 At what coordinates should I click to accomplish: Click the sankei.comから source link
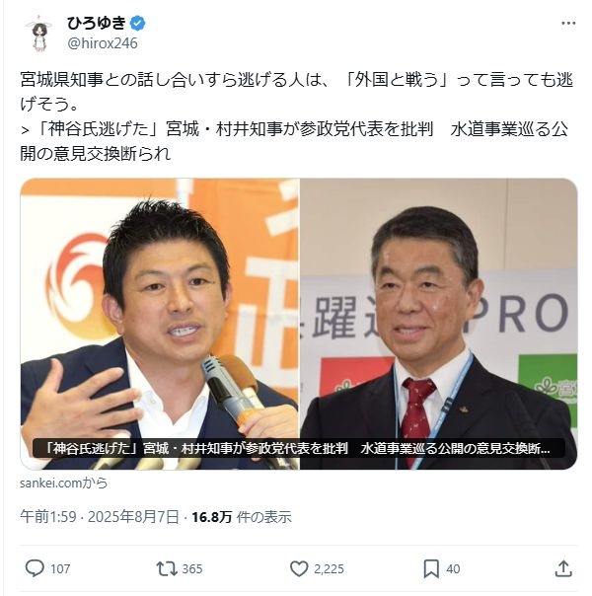tap(63, 484)
